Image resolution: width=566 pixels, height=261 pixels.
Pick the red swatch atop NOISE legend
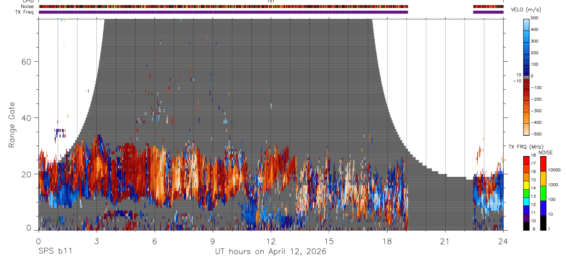click(543, 164)
